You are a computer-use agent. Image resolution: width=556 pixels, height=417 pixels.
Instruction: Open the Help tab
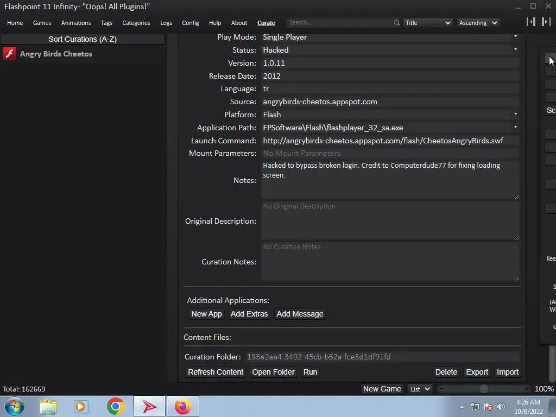(x=215, y=23)
